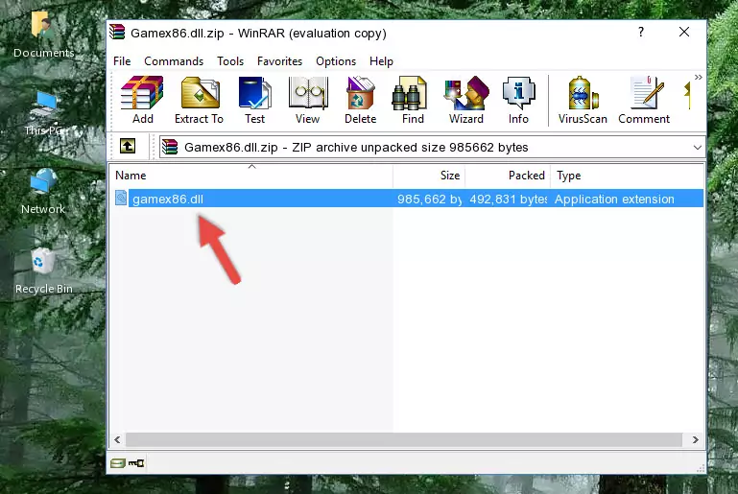Sort by the Packed column header

508,176
